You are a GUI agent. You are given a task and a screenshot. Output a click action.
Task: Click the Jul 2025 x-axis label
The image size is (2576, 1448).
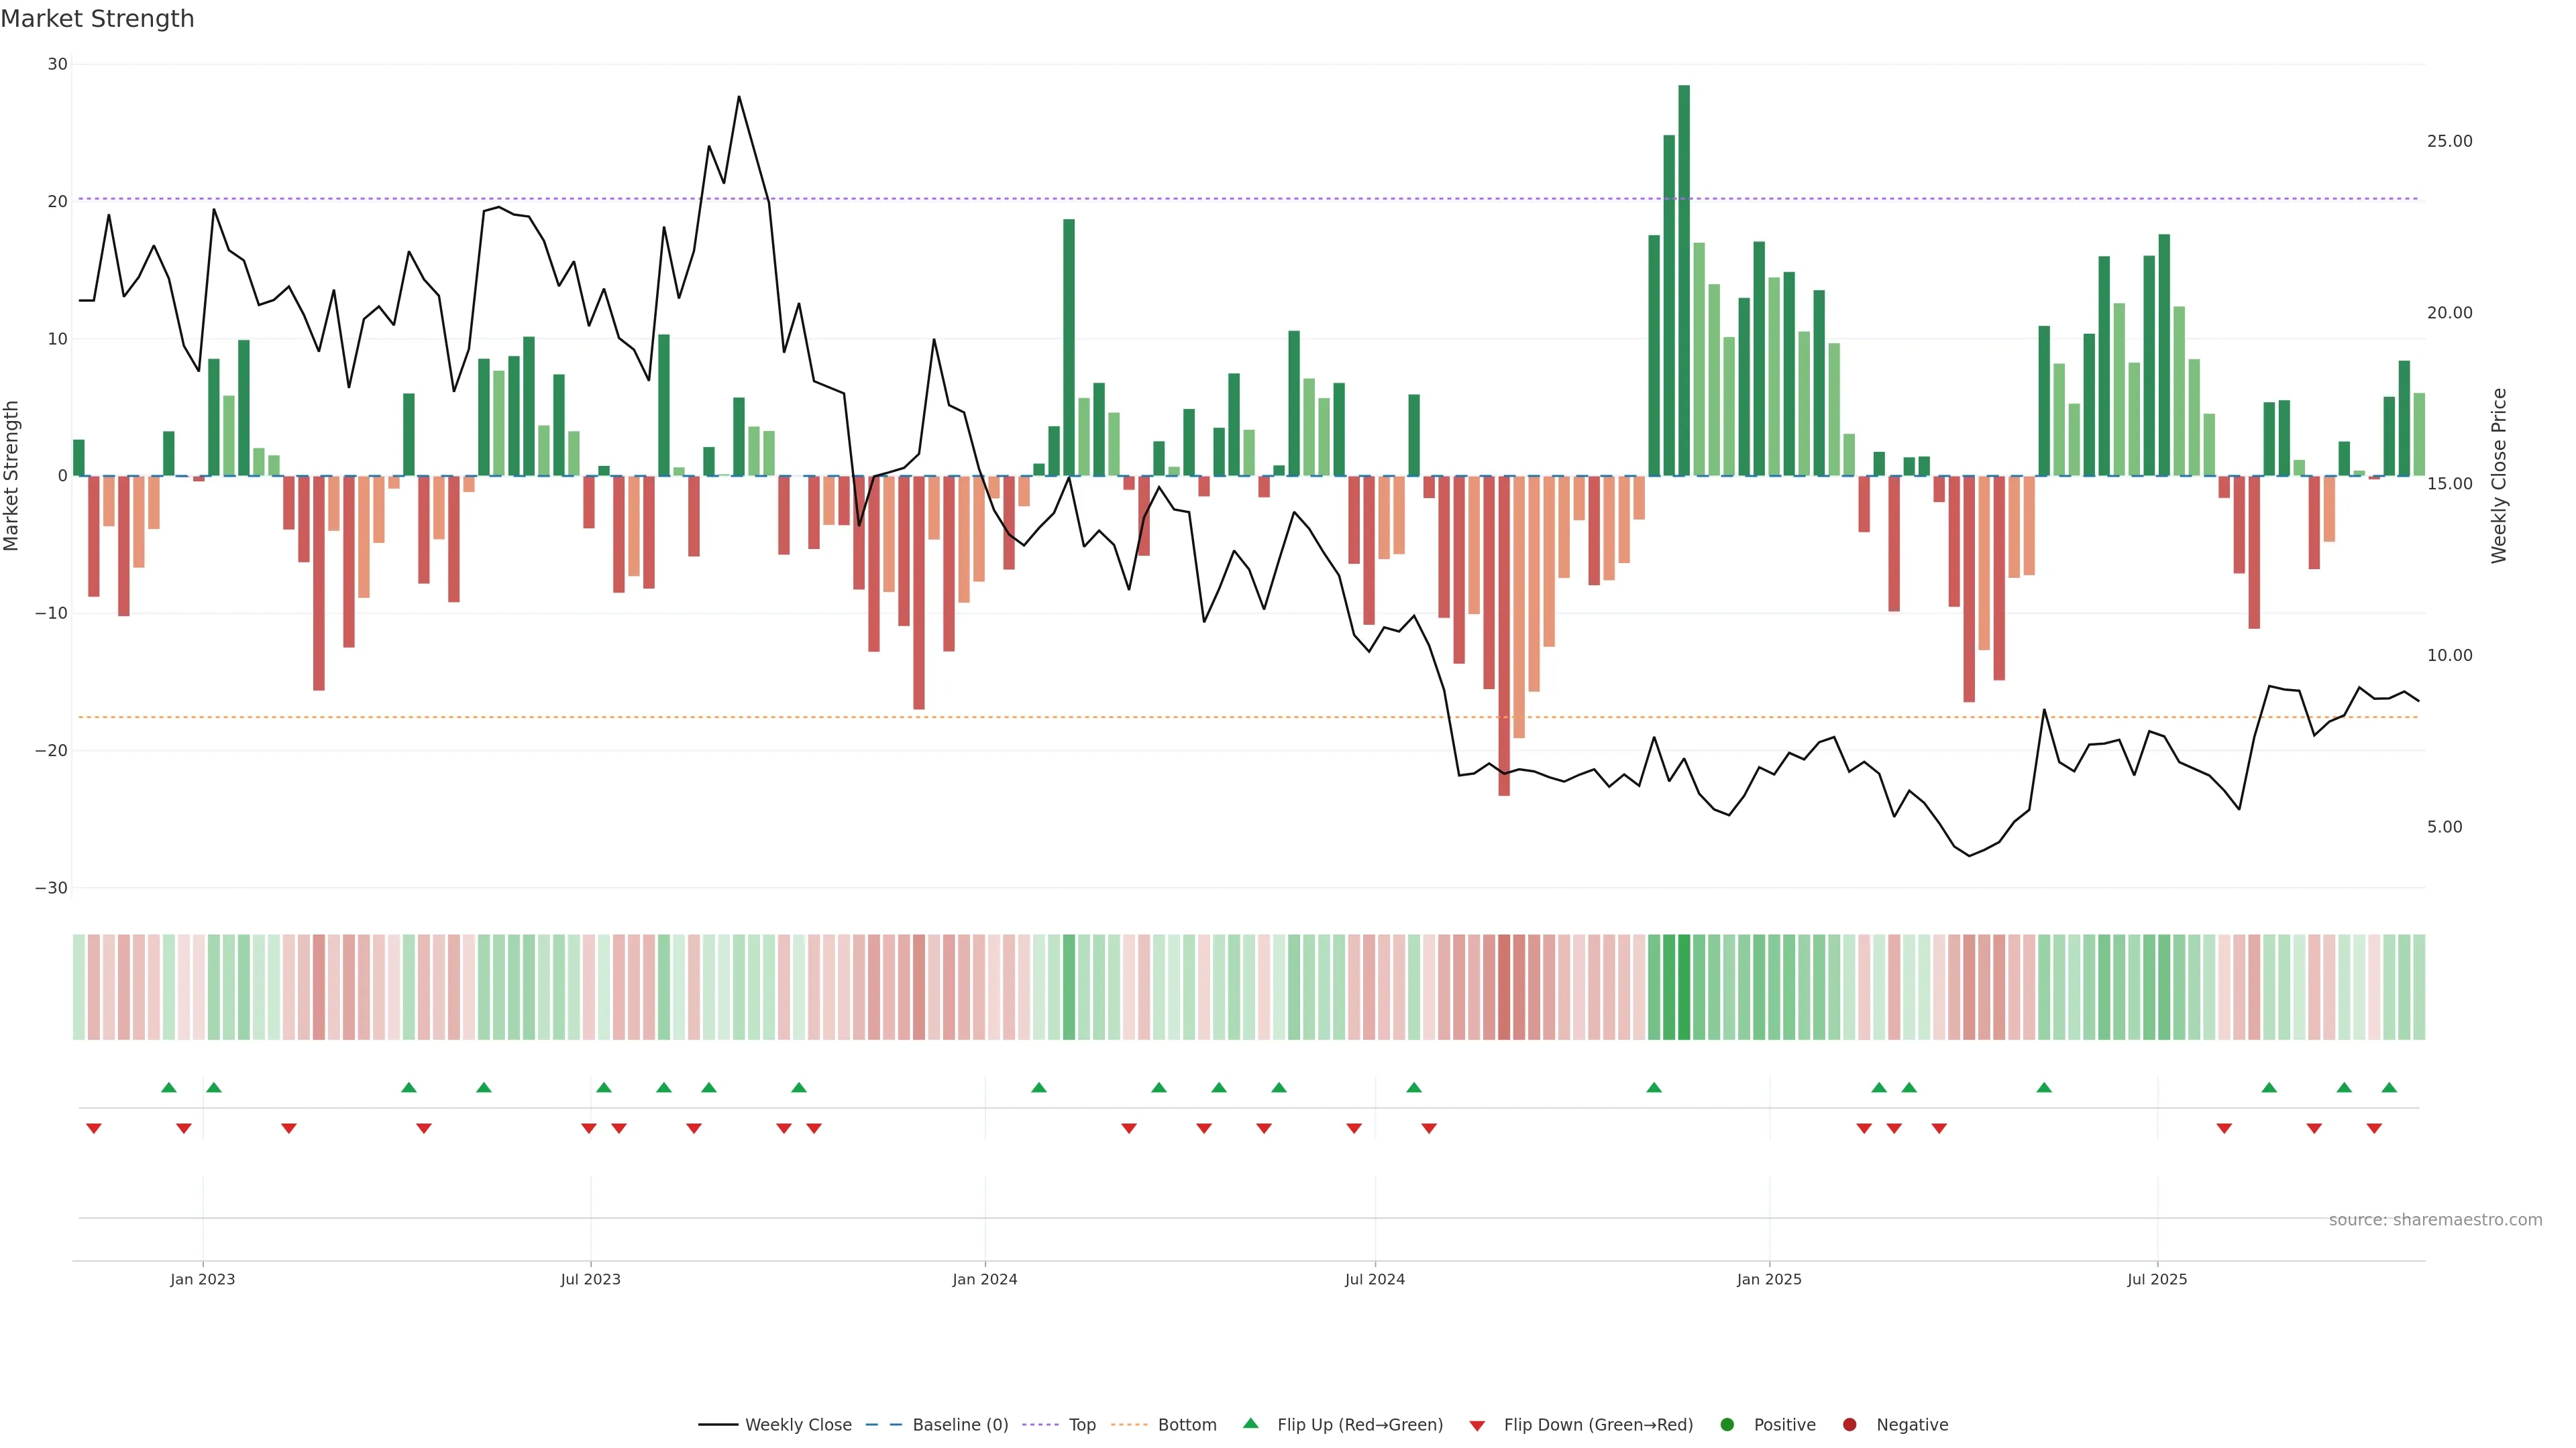pos(2157,1279)
